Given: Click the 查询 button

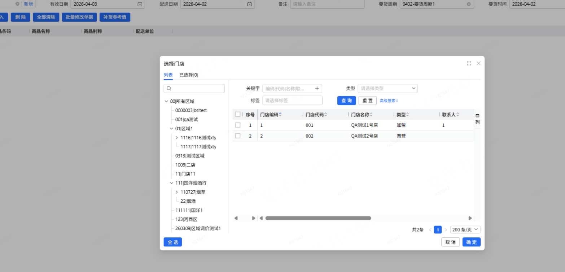Looking at the screenshot, I should (x=346, y=101).
